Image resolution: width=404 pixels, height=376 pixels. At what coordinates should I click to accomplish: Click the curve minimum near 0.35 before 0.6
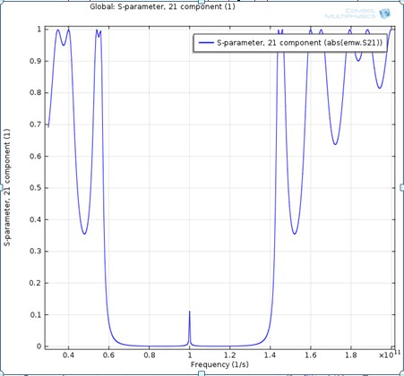coord(84,234)
